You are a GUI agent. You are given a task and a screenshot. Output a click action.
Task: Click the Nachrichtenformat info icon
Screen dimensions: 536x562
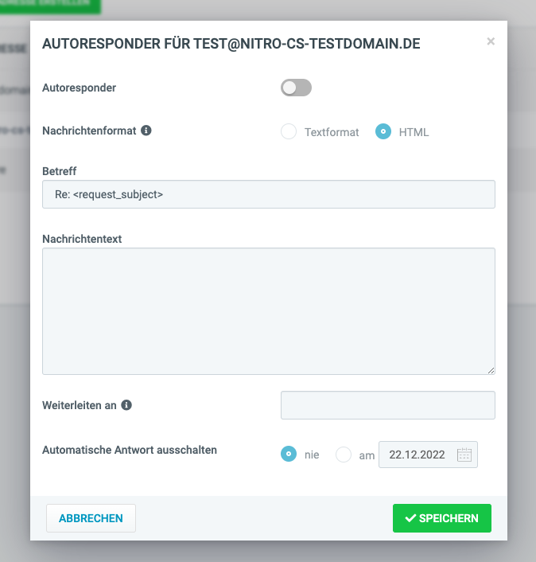(146, 131)
